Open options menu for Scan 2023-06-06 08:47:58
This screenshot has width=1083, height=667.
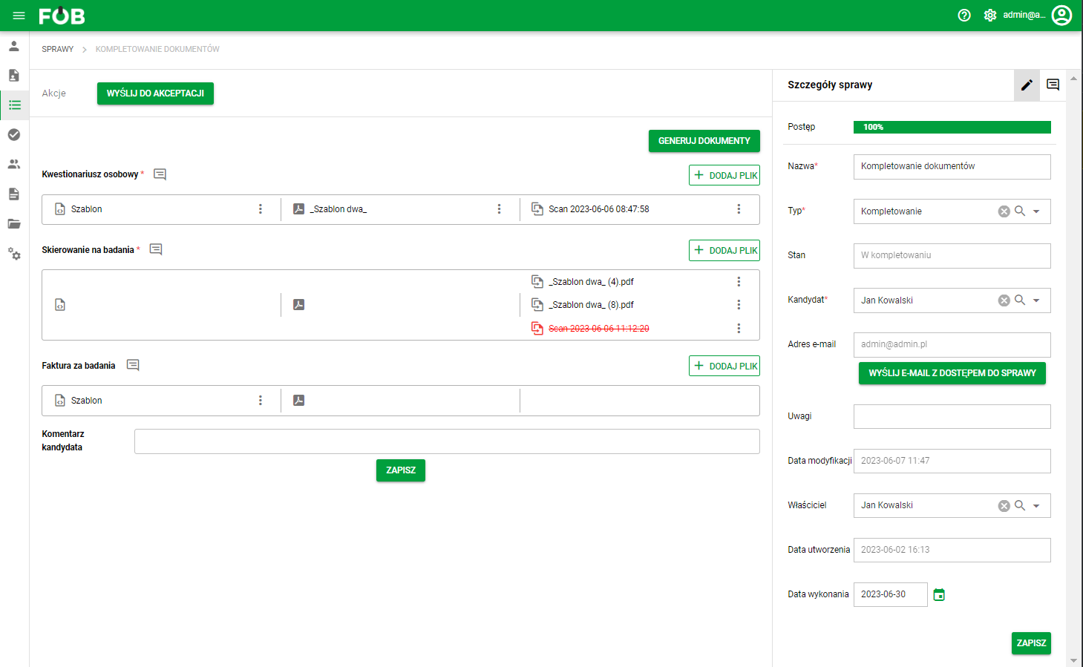click(739, 209)
